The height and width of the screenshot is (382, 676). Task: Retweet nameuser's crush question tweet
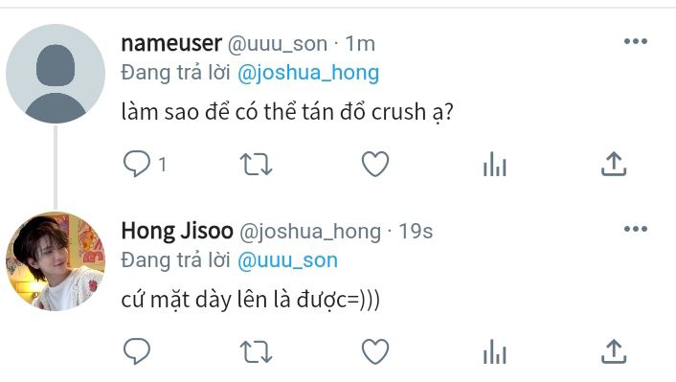tap(256, 165)
